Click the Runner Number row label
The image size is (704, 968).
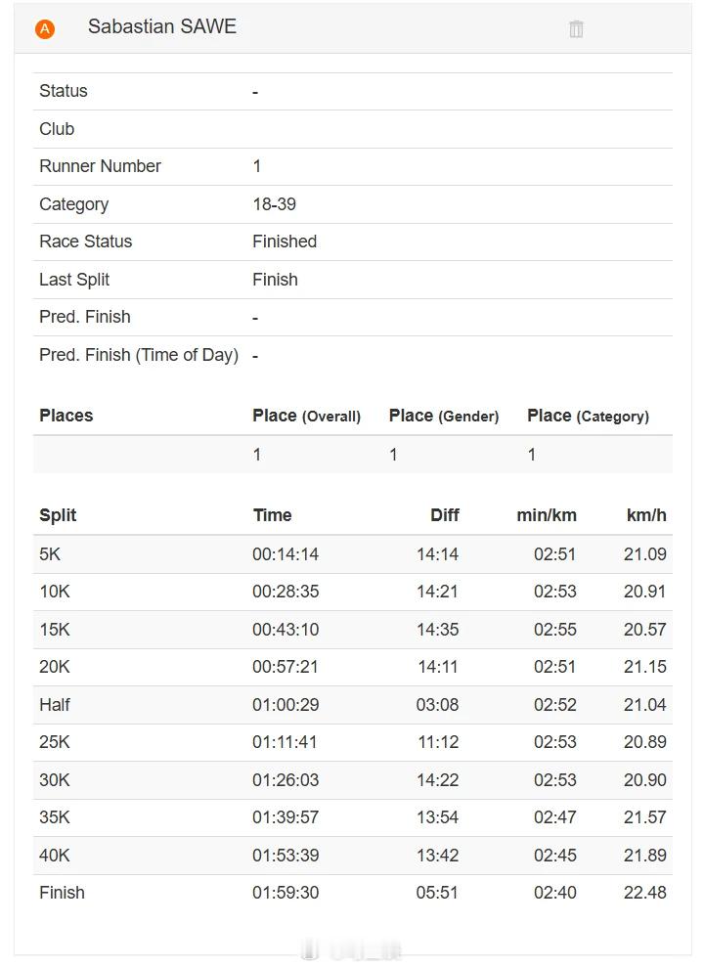point(100,166)
